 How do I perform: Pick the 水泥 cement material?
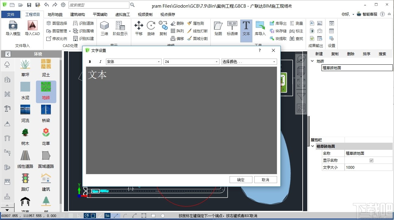25,91
